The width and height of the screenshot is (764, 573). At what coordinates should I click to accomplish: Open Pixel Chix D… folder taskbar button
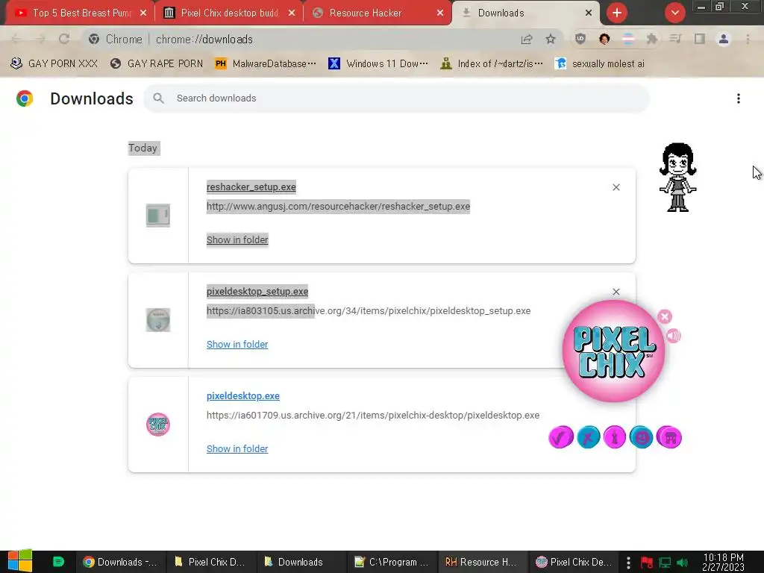pos(210,563)
